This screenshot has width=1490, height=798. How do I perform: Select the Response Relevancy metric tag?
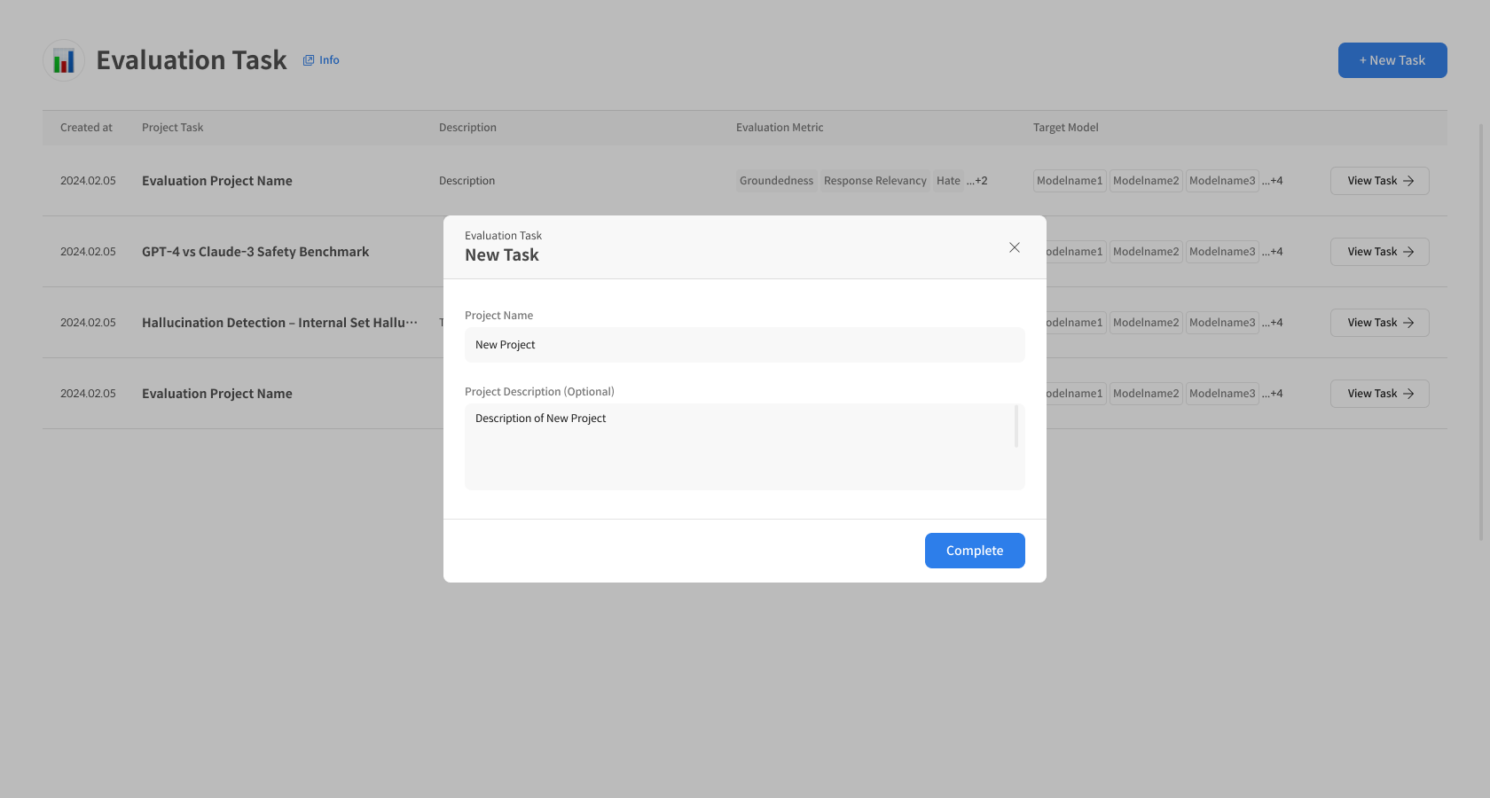pyautogui.click(x=874, y=181)
